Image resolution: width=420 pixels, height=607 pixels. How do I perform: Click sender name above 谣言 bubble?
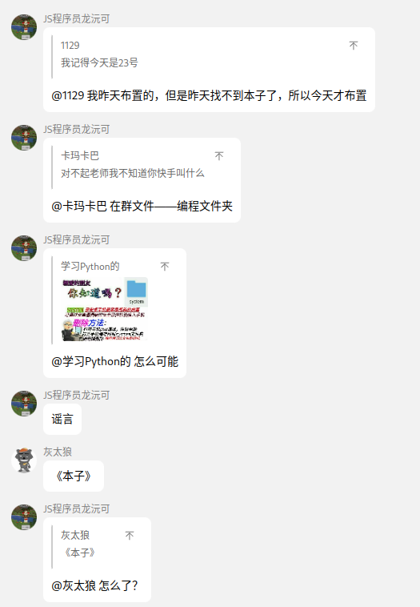point(77,396)
